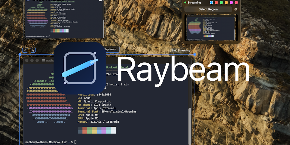Click "Resolution: 3840x1080" in the large Terminal
290x145 pixels.
click(x=94, y=95)
